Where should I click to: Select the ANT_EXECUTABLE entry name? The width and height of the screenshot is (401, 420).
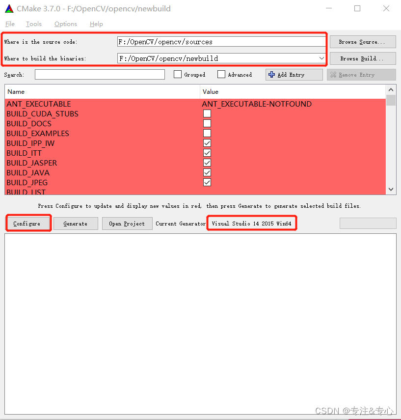pyautogui.click(x=39, y=104)
